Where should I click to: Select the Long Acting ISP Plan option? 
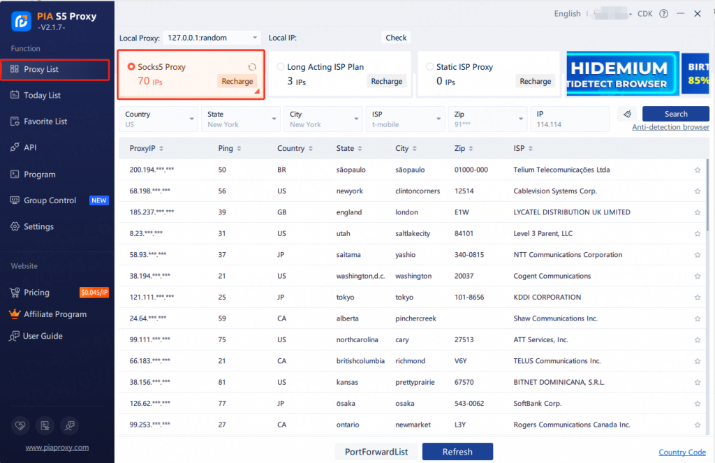click(281, 67)
